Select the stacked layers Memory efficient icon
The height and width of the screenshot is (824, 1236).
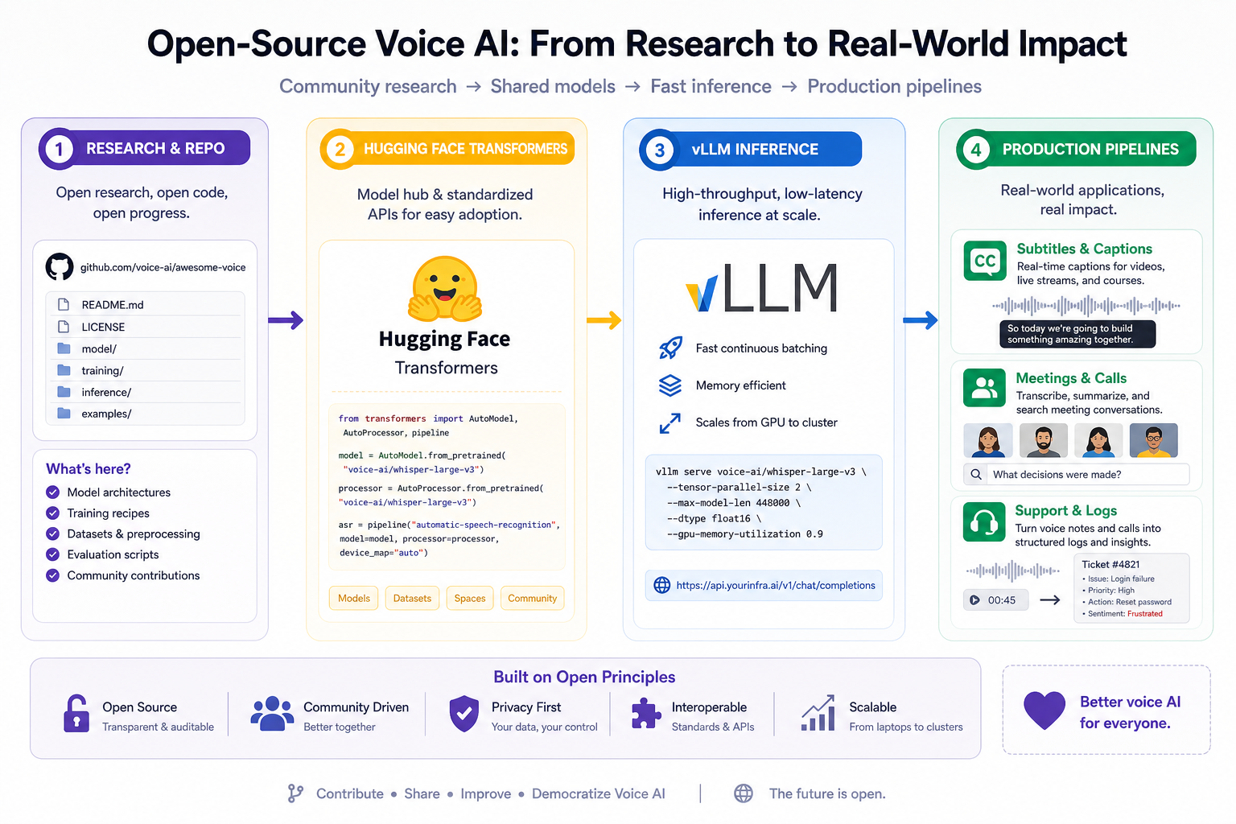[x=670, y=385]
